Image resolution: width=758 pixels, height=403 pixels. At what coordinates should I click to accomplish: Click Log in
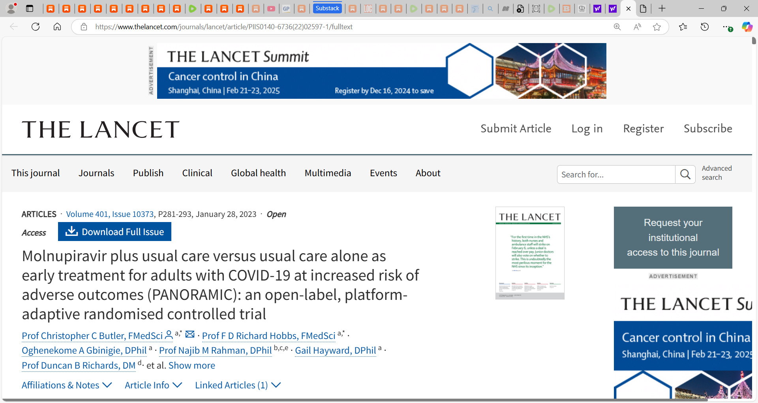[587, 129]
